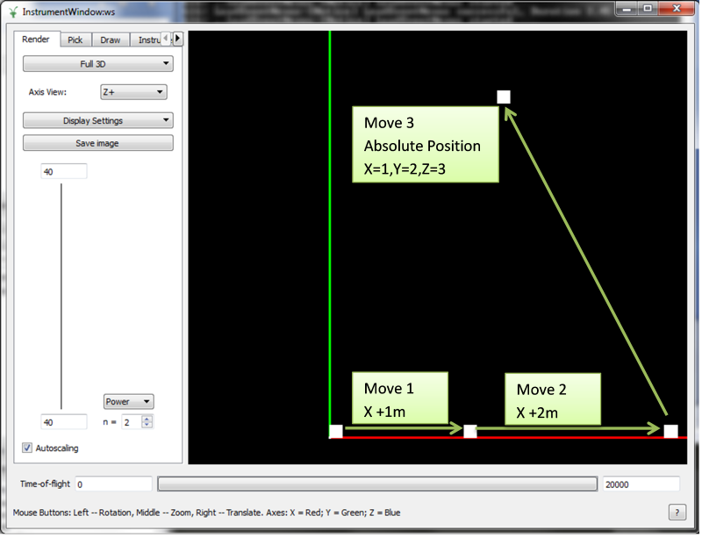Open the Display Settings dropdown

97,121
